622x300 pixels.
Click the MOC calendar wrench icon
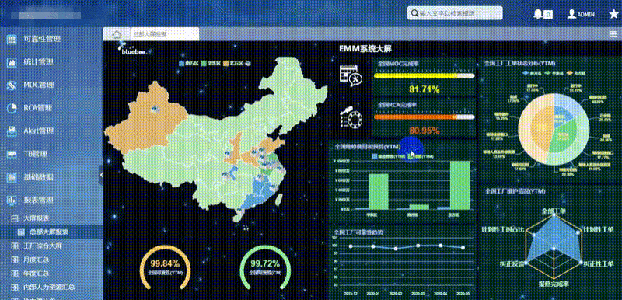point(351,75)
